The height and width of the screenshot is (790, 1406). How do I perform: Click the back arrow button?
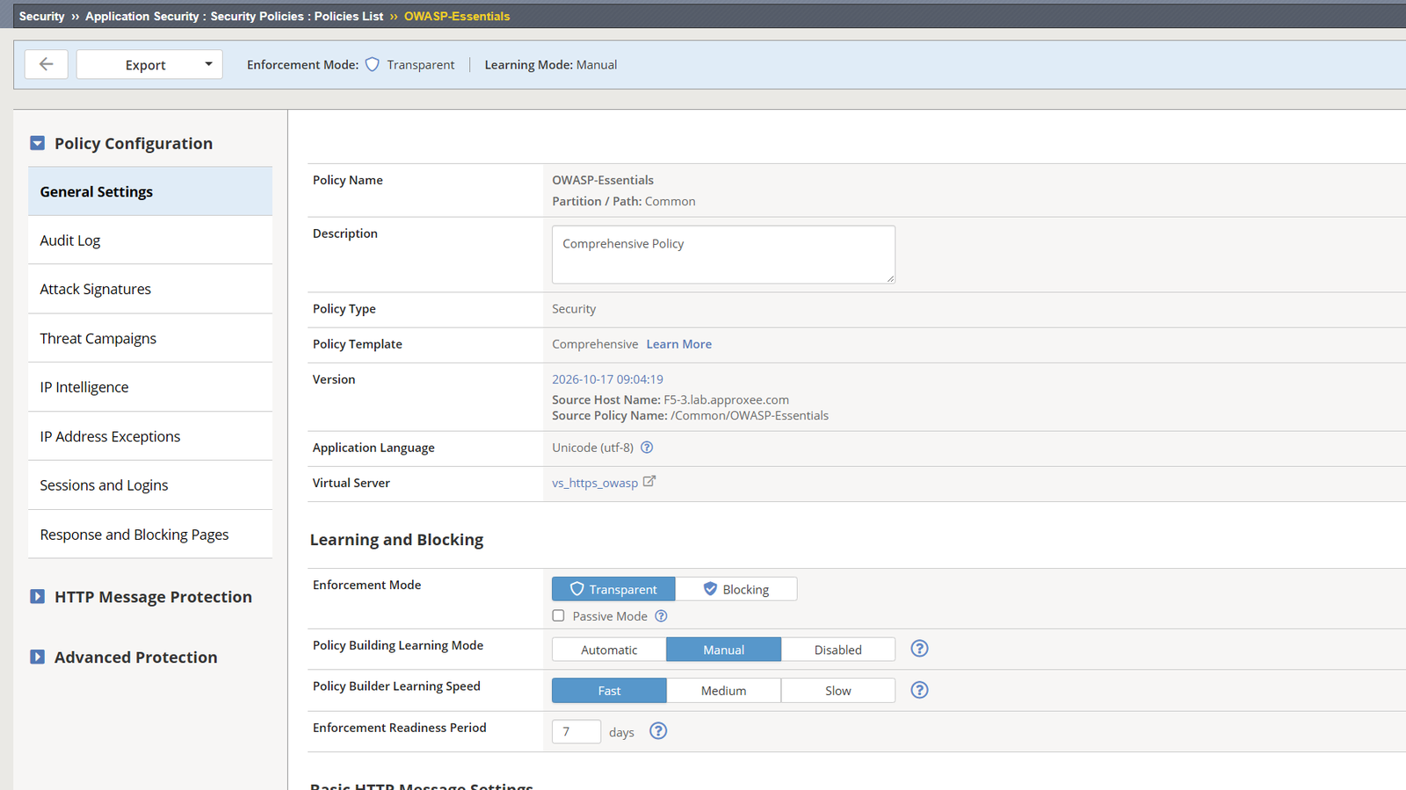tap(46, 64)
